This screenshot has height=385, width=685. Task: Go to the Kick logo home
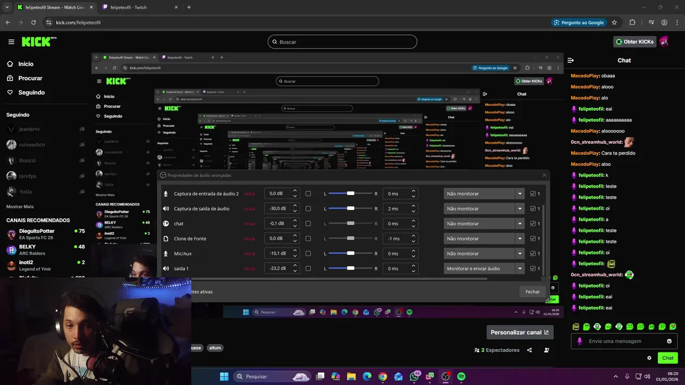click(39, 42)
